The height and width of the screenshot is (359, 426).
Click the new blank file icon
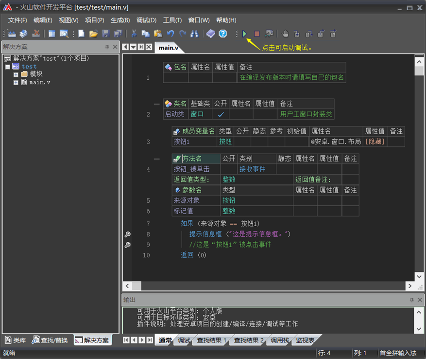tap(82, 34)
